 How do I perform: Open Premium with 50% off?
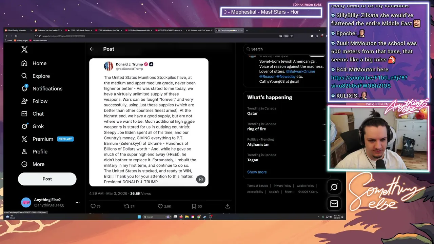coord(47,139)
